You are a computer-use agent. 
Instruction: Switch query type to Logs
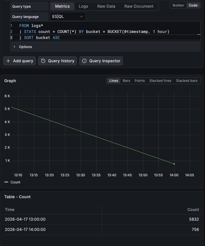point(83,6)
